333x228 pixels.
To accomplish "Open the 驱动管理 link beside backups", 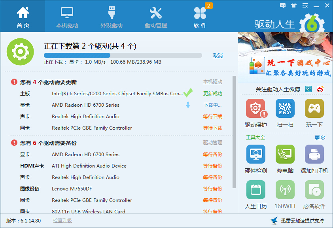I will click(213, 143).
